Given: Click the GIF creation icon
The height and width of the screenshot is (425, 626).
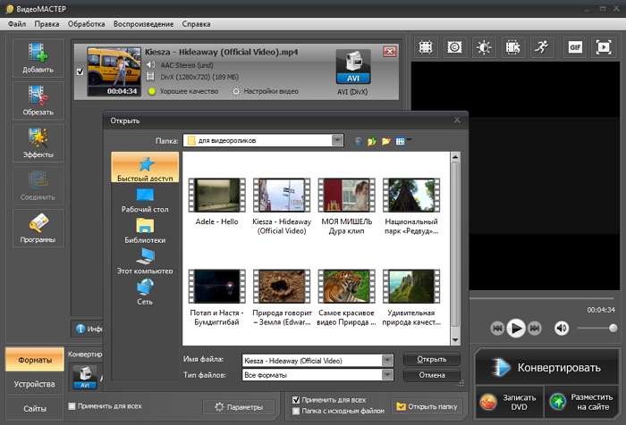Looking at the screenshot, I should 572,46.
